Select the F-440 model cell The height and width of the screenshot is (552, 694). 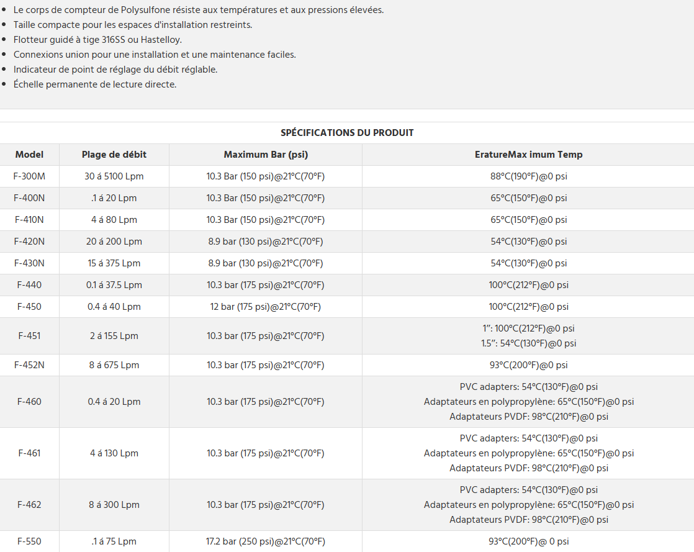click(x=29, y=284)
